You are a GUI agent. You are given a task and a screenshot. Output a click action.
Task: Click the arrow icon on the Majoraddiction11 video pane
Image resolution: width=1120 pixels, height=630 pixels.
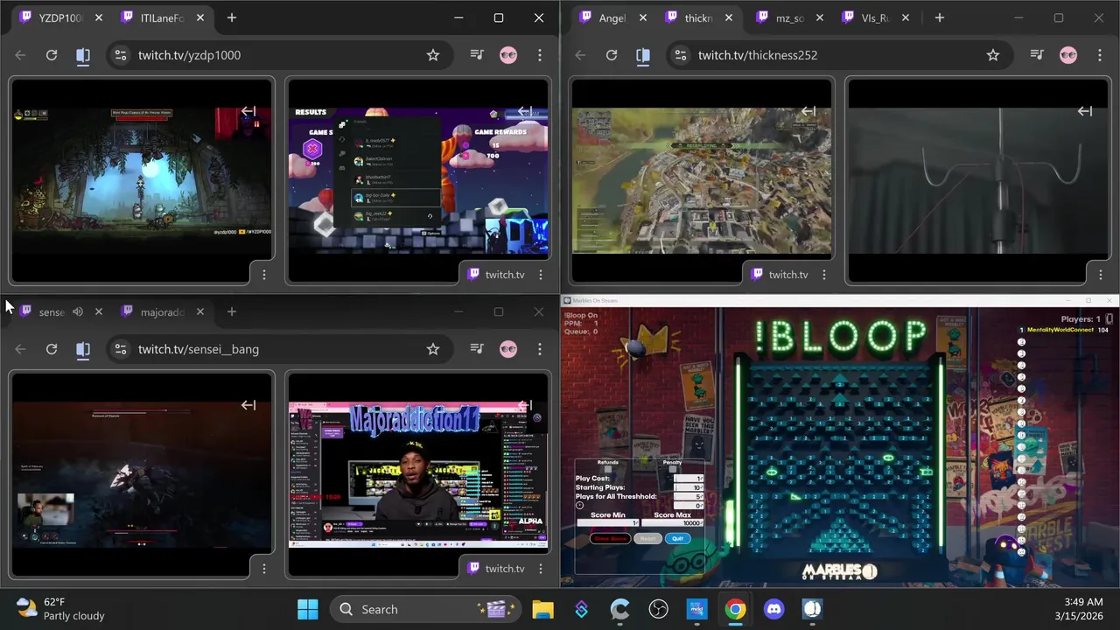[525, 405]
